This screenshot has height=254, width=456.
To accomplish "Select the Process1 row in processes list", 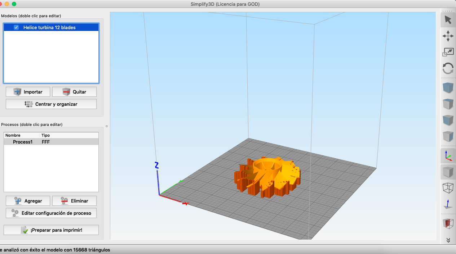I will [51, 142].
